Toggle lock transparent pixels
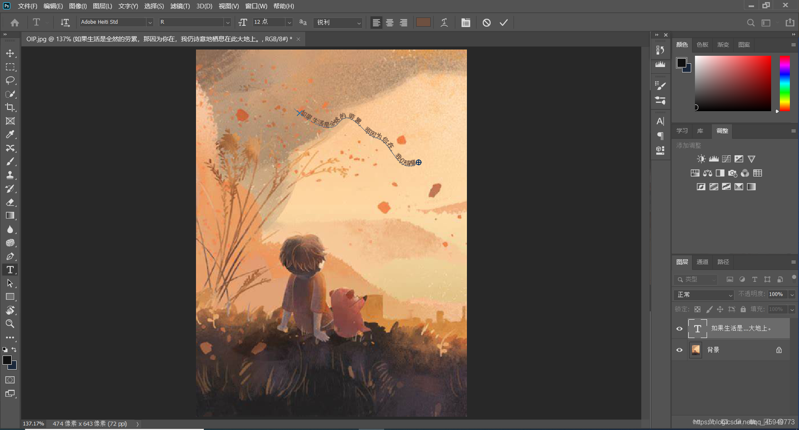 pos(697,309)
